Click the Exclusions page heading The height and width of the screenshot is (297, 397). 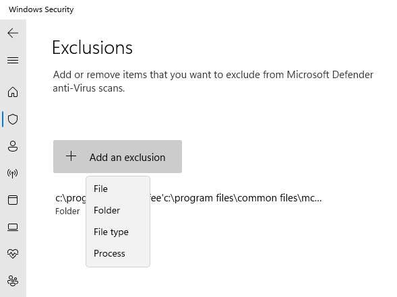click(92, 48)
